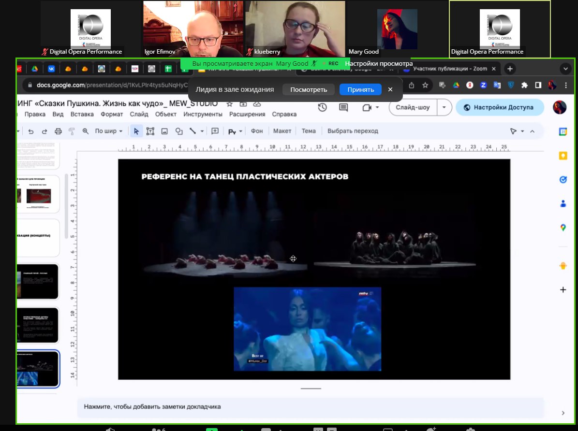Screen dimensions: 578x431
Task: Redo action in Slides toolbar
Action: (44, 131)
